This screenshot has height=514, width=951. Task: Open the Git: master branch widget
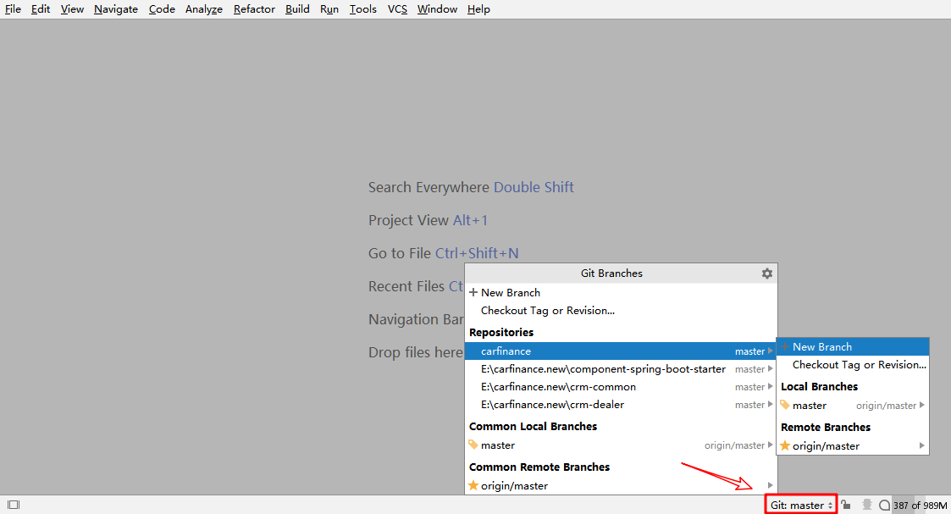801,505
